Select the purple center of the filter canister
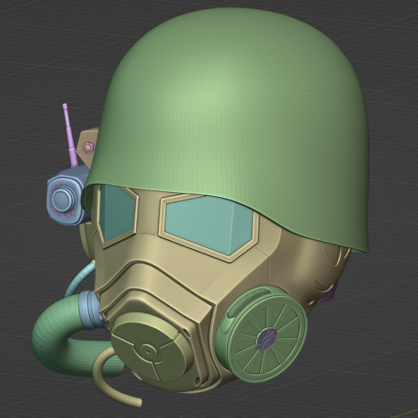 (267, 338)
